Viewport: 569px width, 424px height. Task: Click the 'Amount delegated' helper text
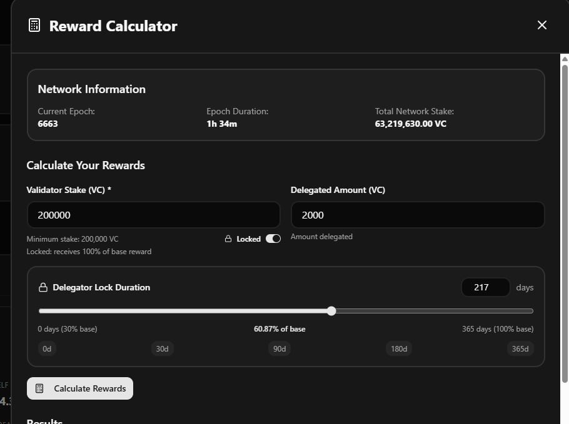click(321, 237)
